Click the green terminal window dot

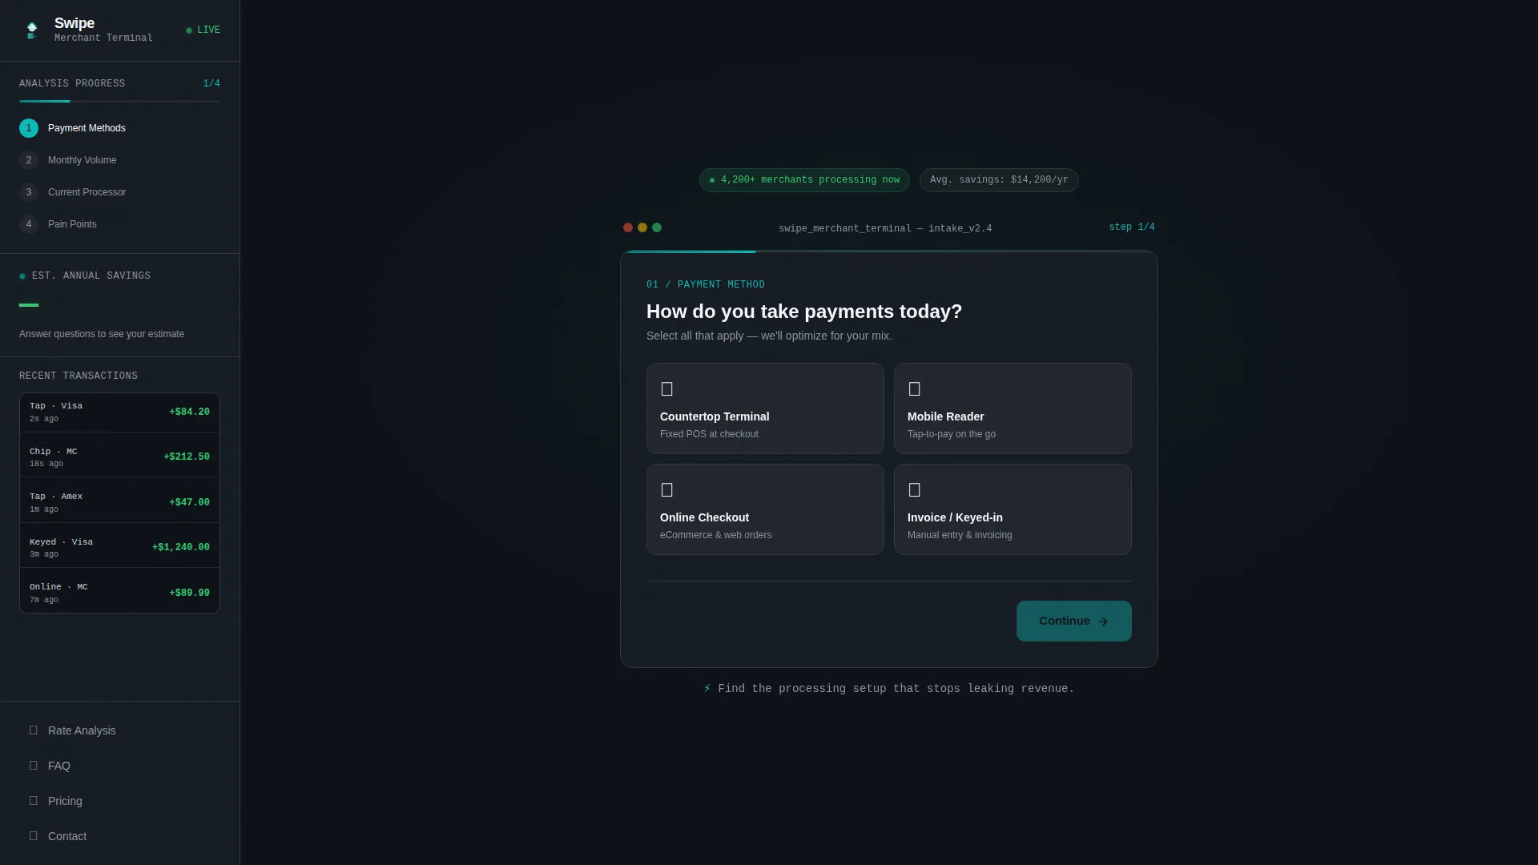(x=657, y=227)
